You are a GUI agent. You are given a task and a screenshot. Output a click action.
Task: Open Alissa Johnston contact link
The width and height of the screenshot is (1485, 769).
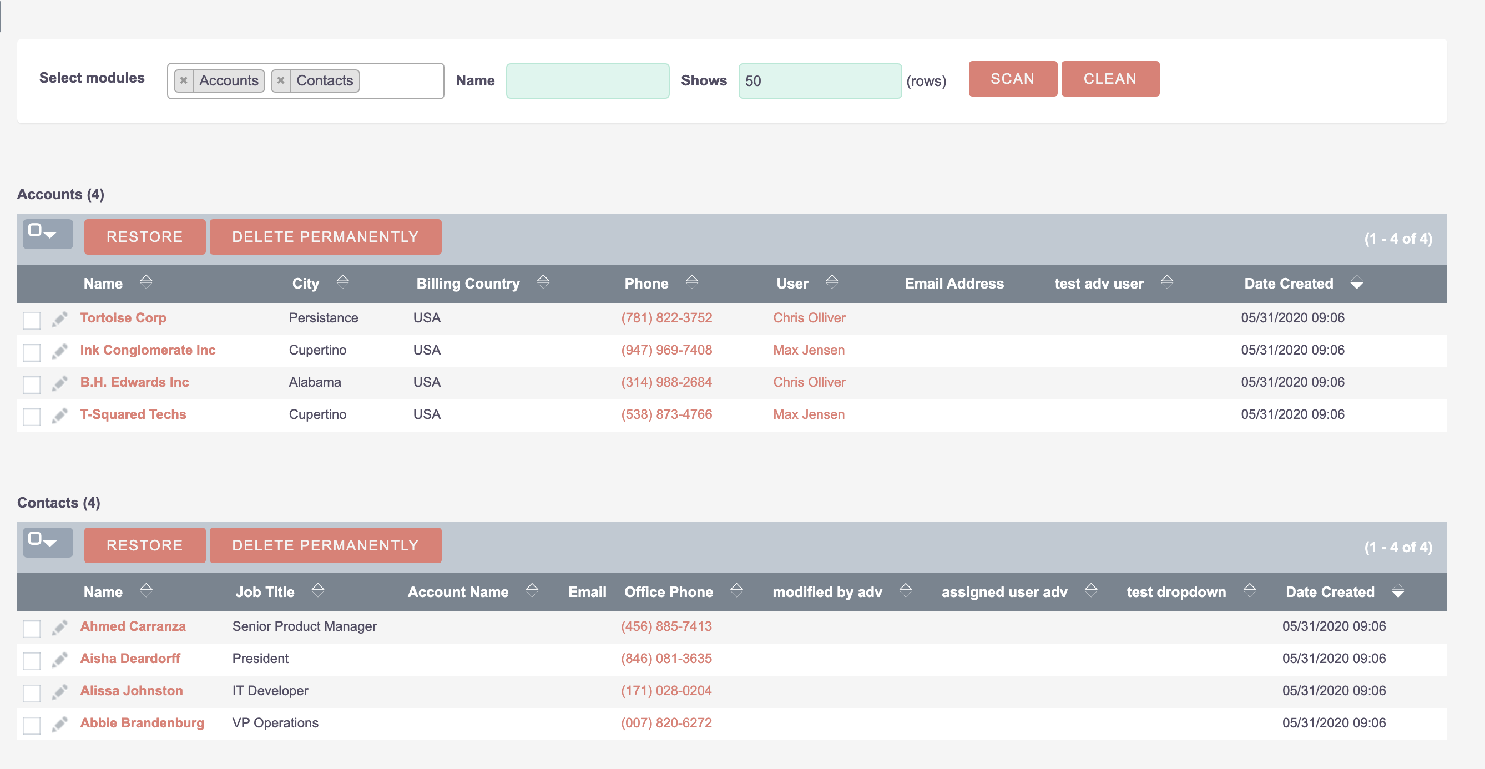tap(132, 691)
